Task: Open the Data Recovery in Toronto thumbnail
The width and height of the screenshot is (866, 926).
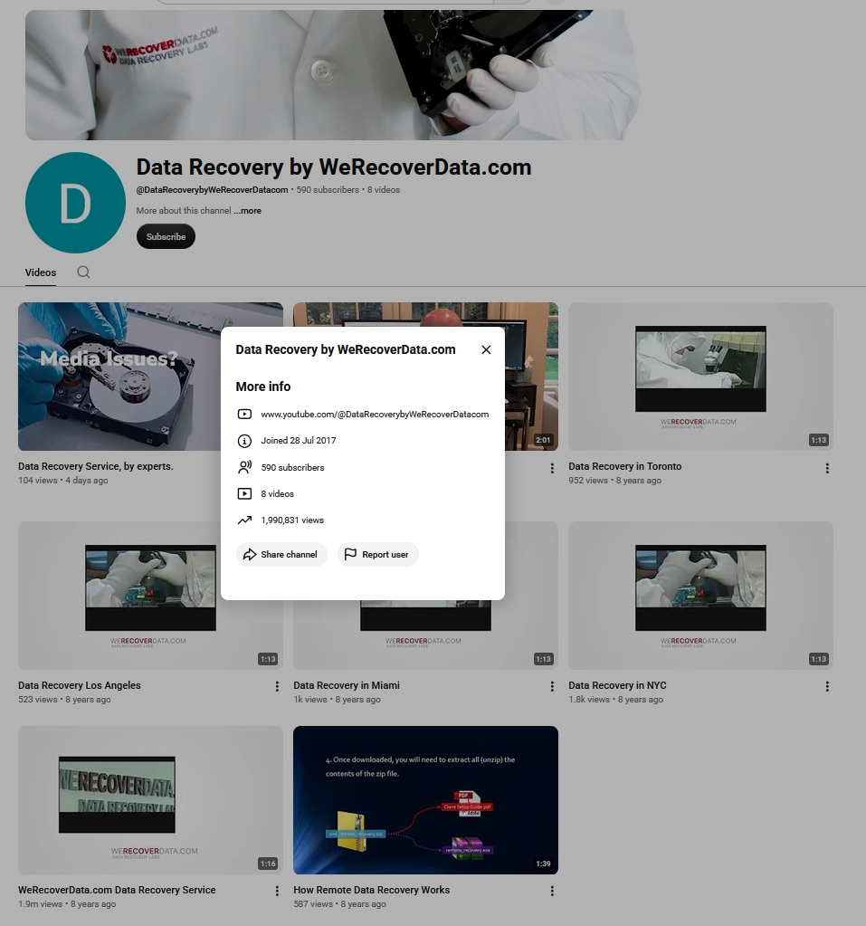Action: pos(700,377)
